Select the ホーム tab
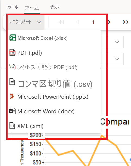The image size is (131, 166). (32, 8)
